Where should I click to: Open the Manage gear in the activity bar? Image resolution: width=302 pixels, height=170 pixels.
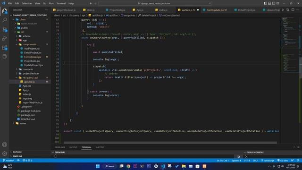4,153
